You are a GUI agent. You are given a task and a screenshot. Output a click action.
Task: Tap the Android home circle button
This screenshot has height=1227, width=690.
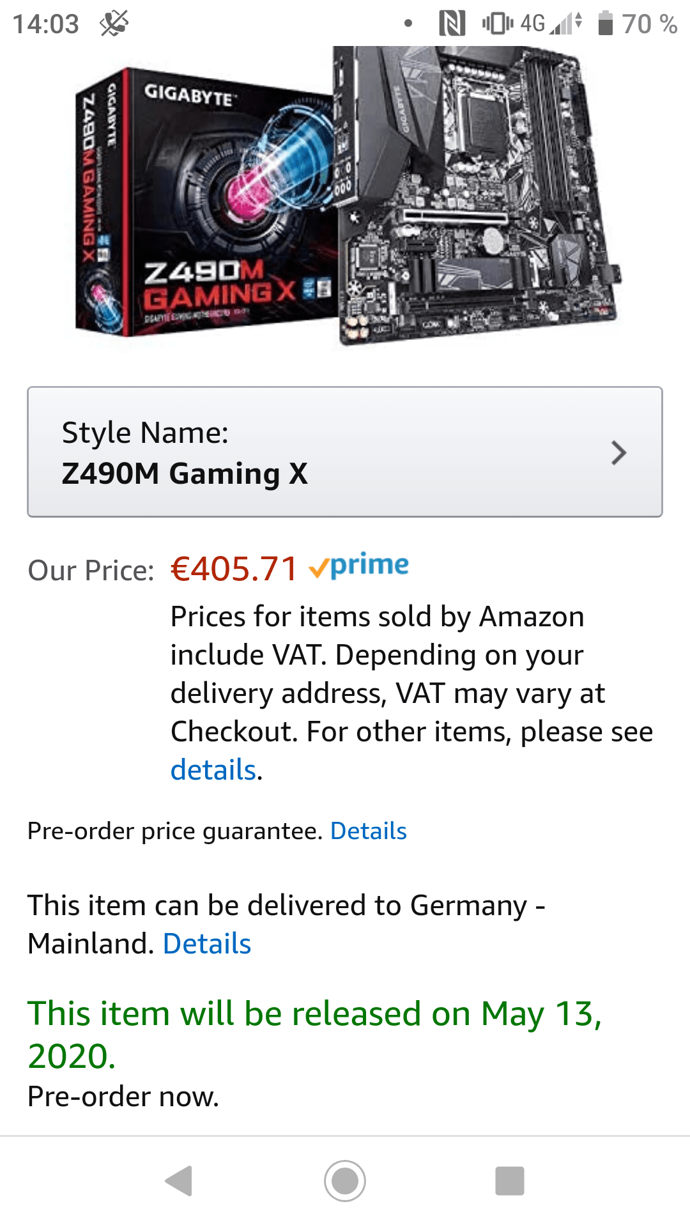[x=345, y=1180]
